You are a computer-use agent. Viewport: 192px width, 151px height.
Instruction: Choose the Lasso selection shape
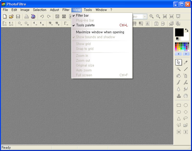pyautogui.click(x=186, y=118)
